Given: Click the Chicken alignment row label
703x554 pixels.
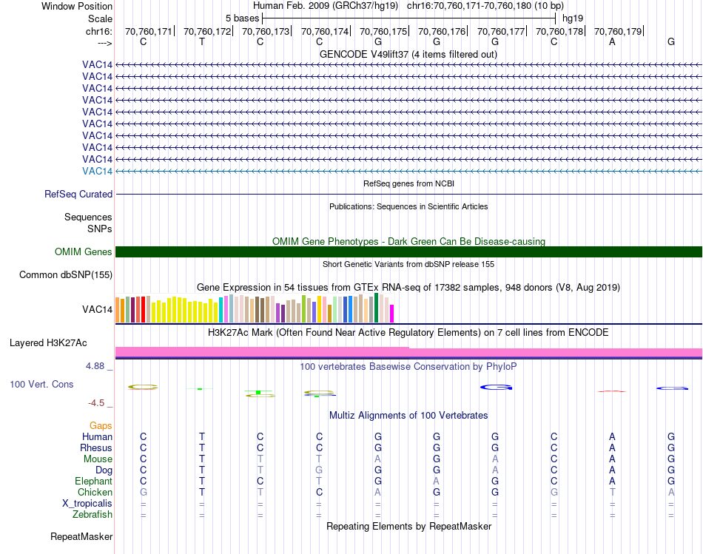Looking at the screenshot, I should point(95,492).
